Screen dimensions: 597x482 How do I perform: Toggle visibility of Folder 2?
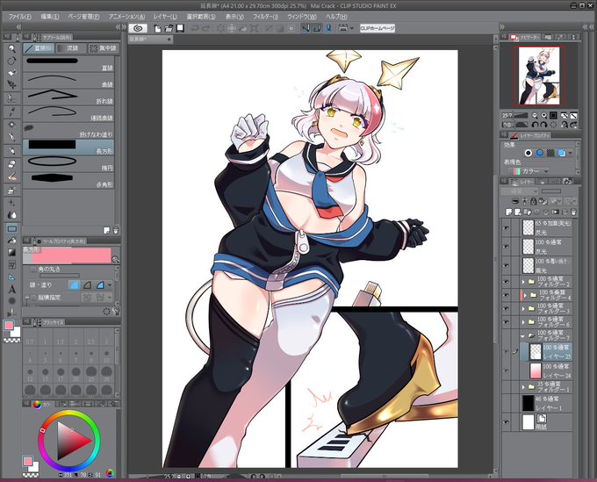(506, 282)
